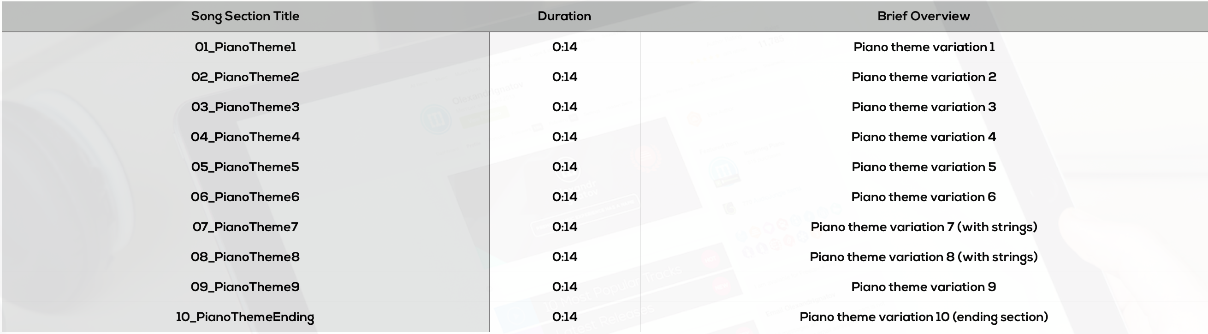
Task: Select the 01_PianoTheme1 row title
Action: coord(245,47)
